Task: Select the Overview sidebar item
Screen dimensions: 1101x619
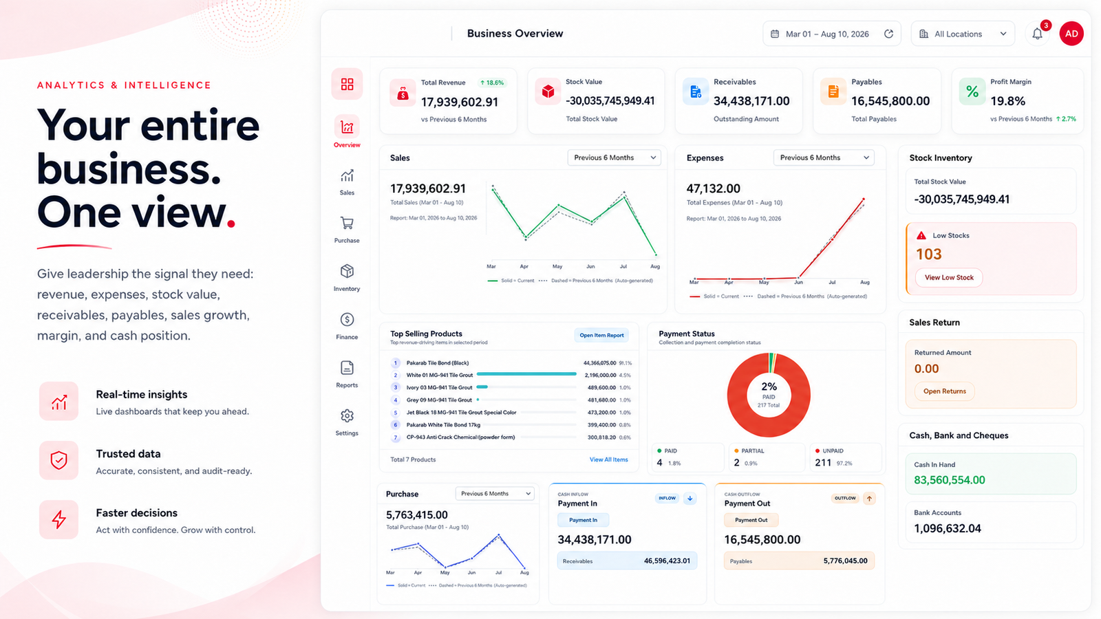Action: 347,132
